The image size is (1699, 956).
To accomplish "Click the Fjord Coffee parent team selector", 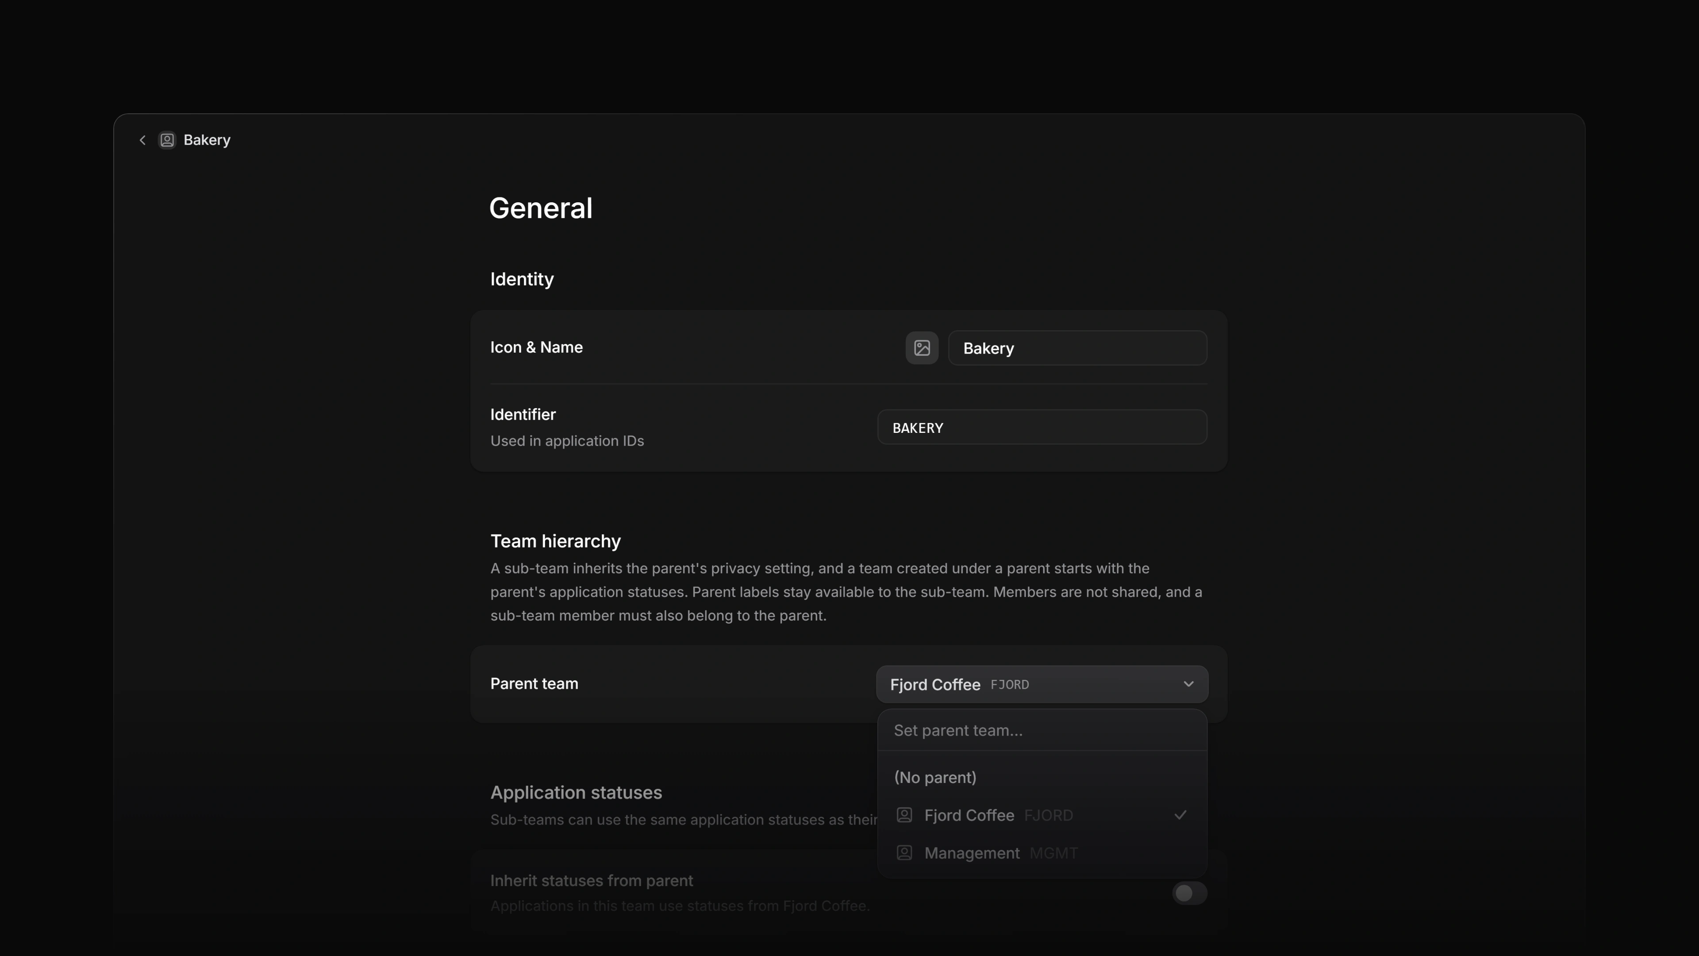I will pos(1042,684).
